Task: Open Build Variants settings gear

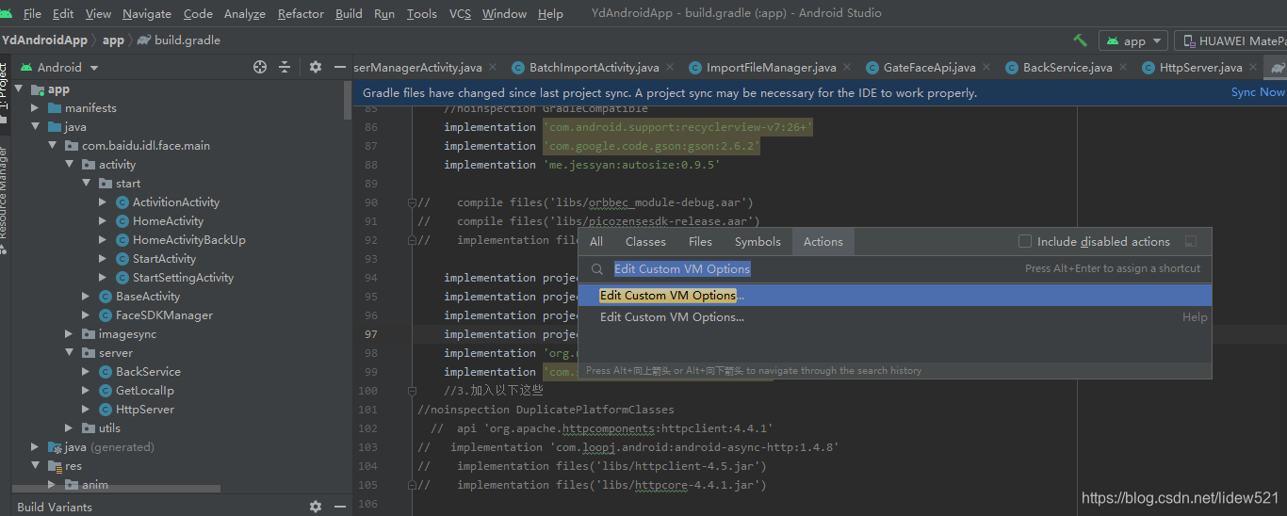Action: click(316, 507)
